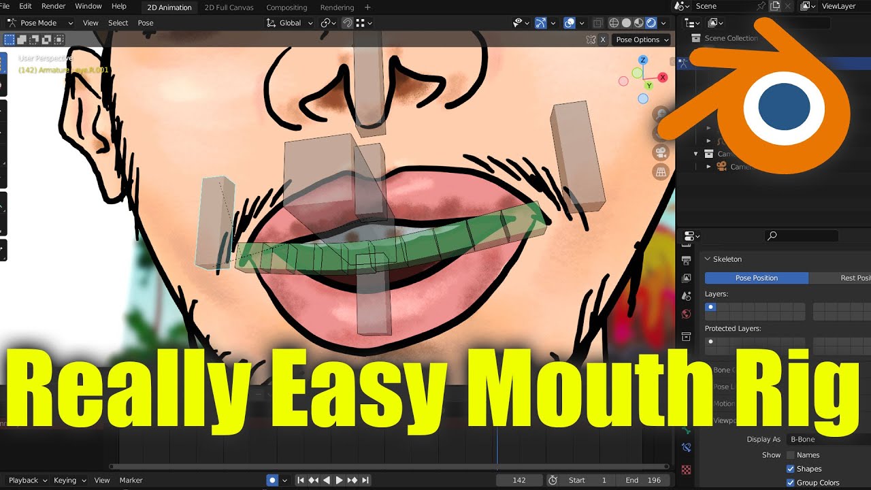Jump to the next keyframe
Screen dimensions: 871x490
point(352,480)
